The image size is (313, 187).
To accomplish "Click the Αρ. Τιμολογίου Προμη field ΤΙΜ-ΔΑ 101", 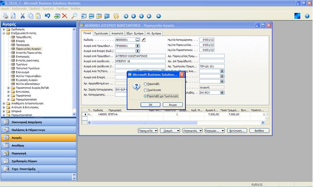I will 212,66.
